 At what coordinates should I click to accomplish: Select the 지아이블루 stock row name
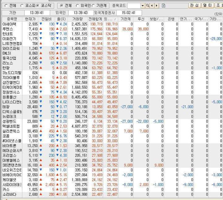11,78
